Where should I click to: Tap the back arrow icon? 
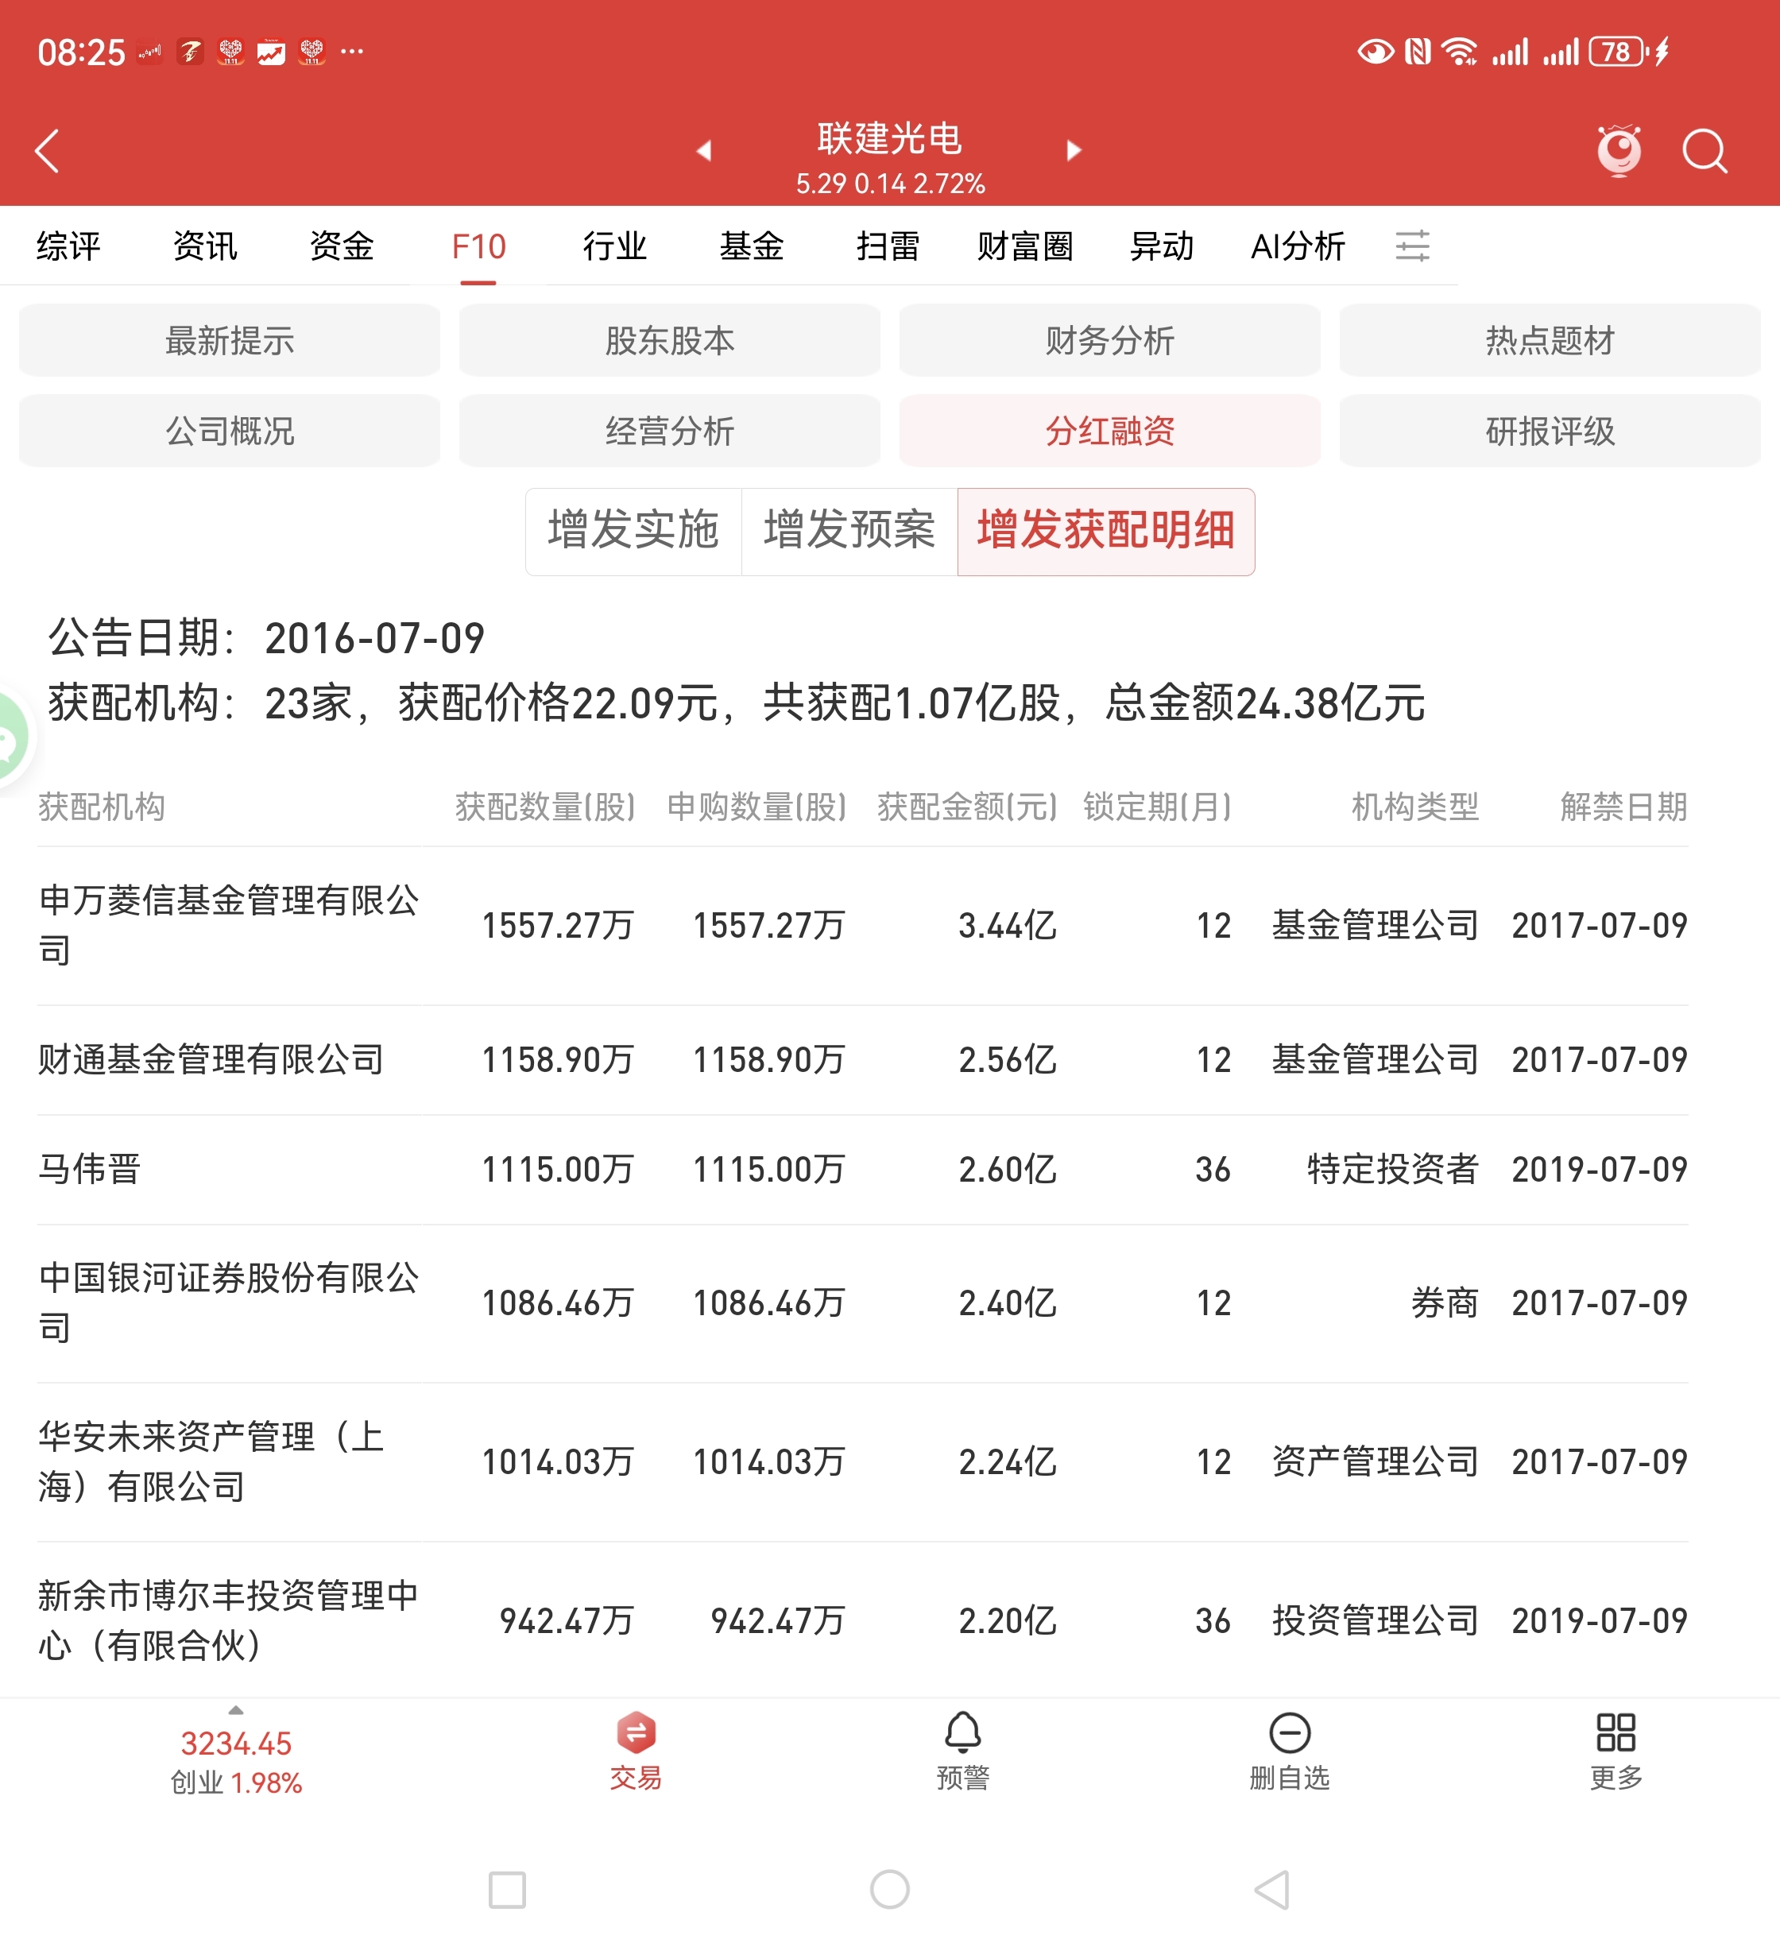point(46,151)
